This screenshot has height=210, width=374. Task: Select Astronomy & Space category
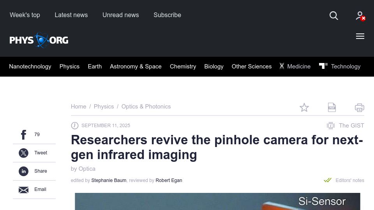136,66
